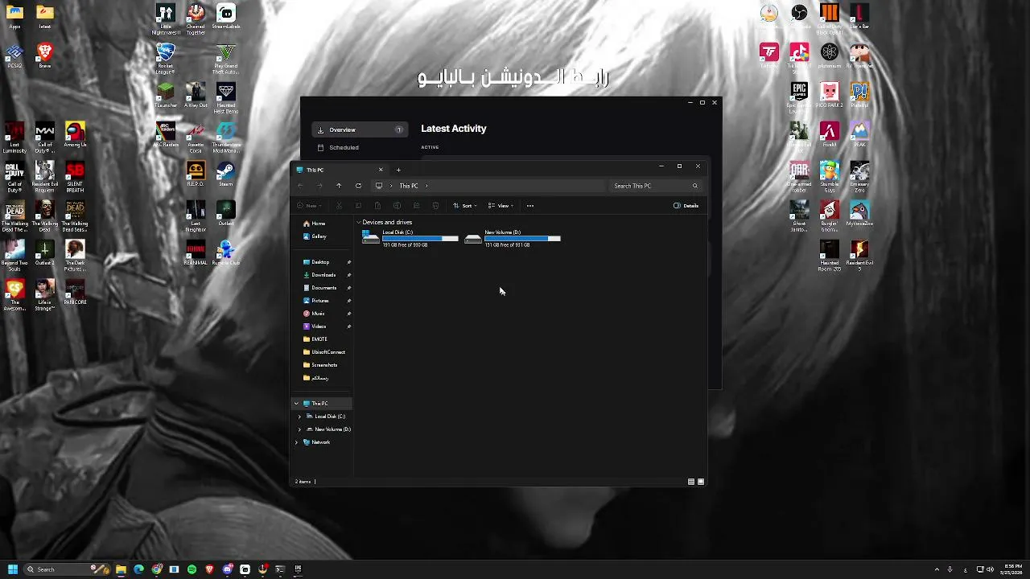Click the chevron after This PC in address bar
This screenshot has width=1030, height=579.
click(x=426, y=186)
